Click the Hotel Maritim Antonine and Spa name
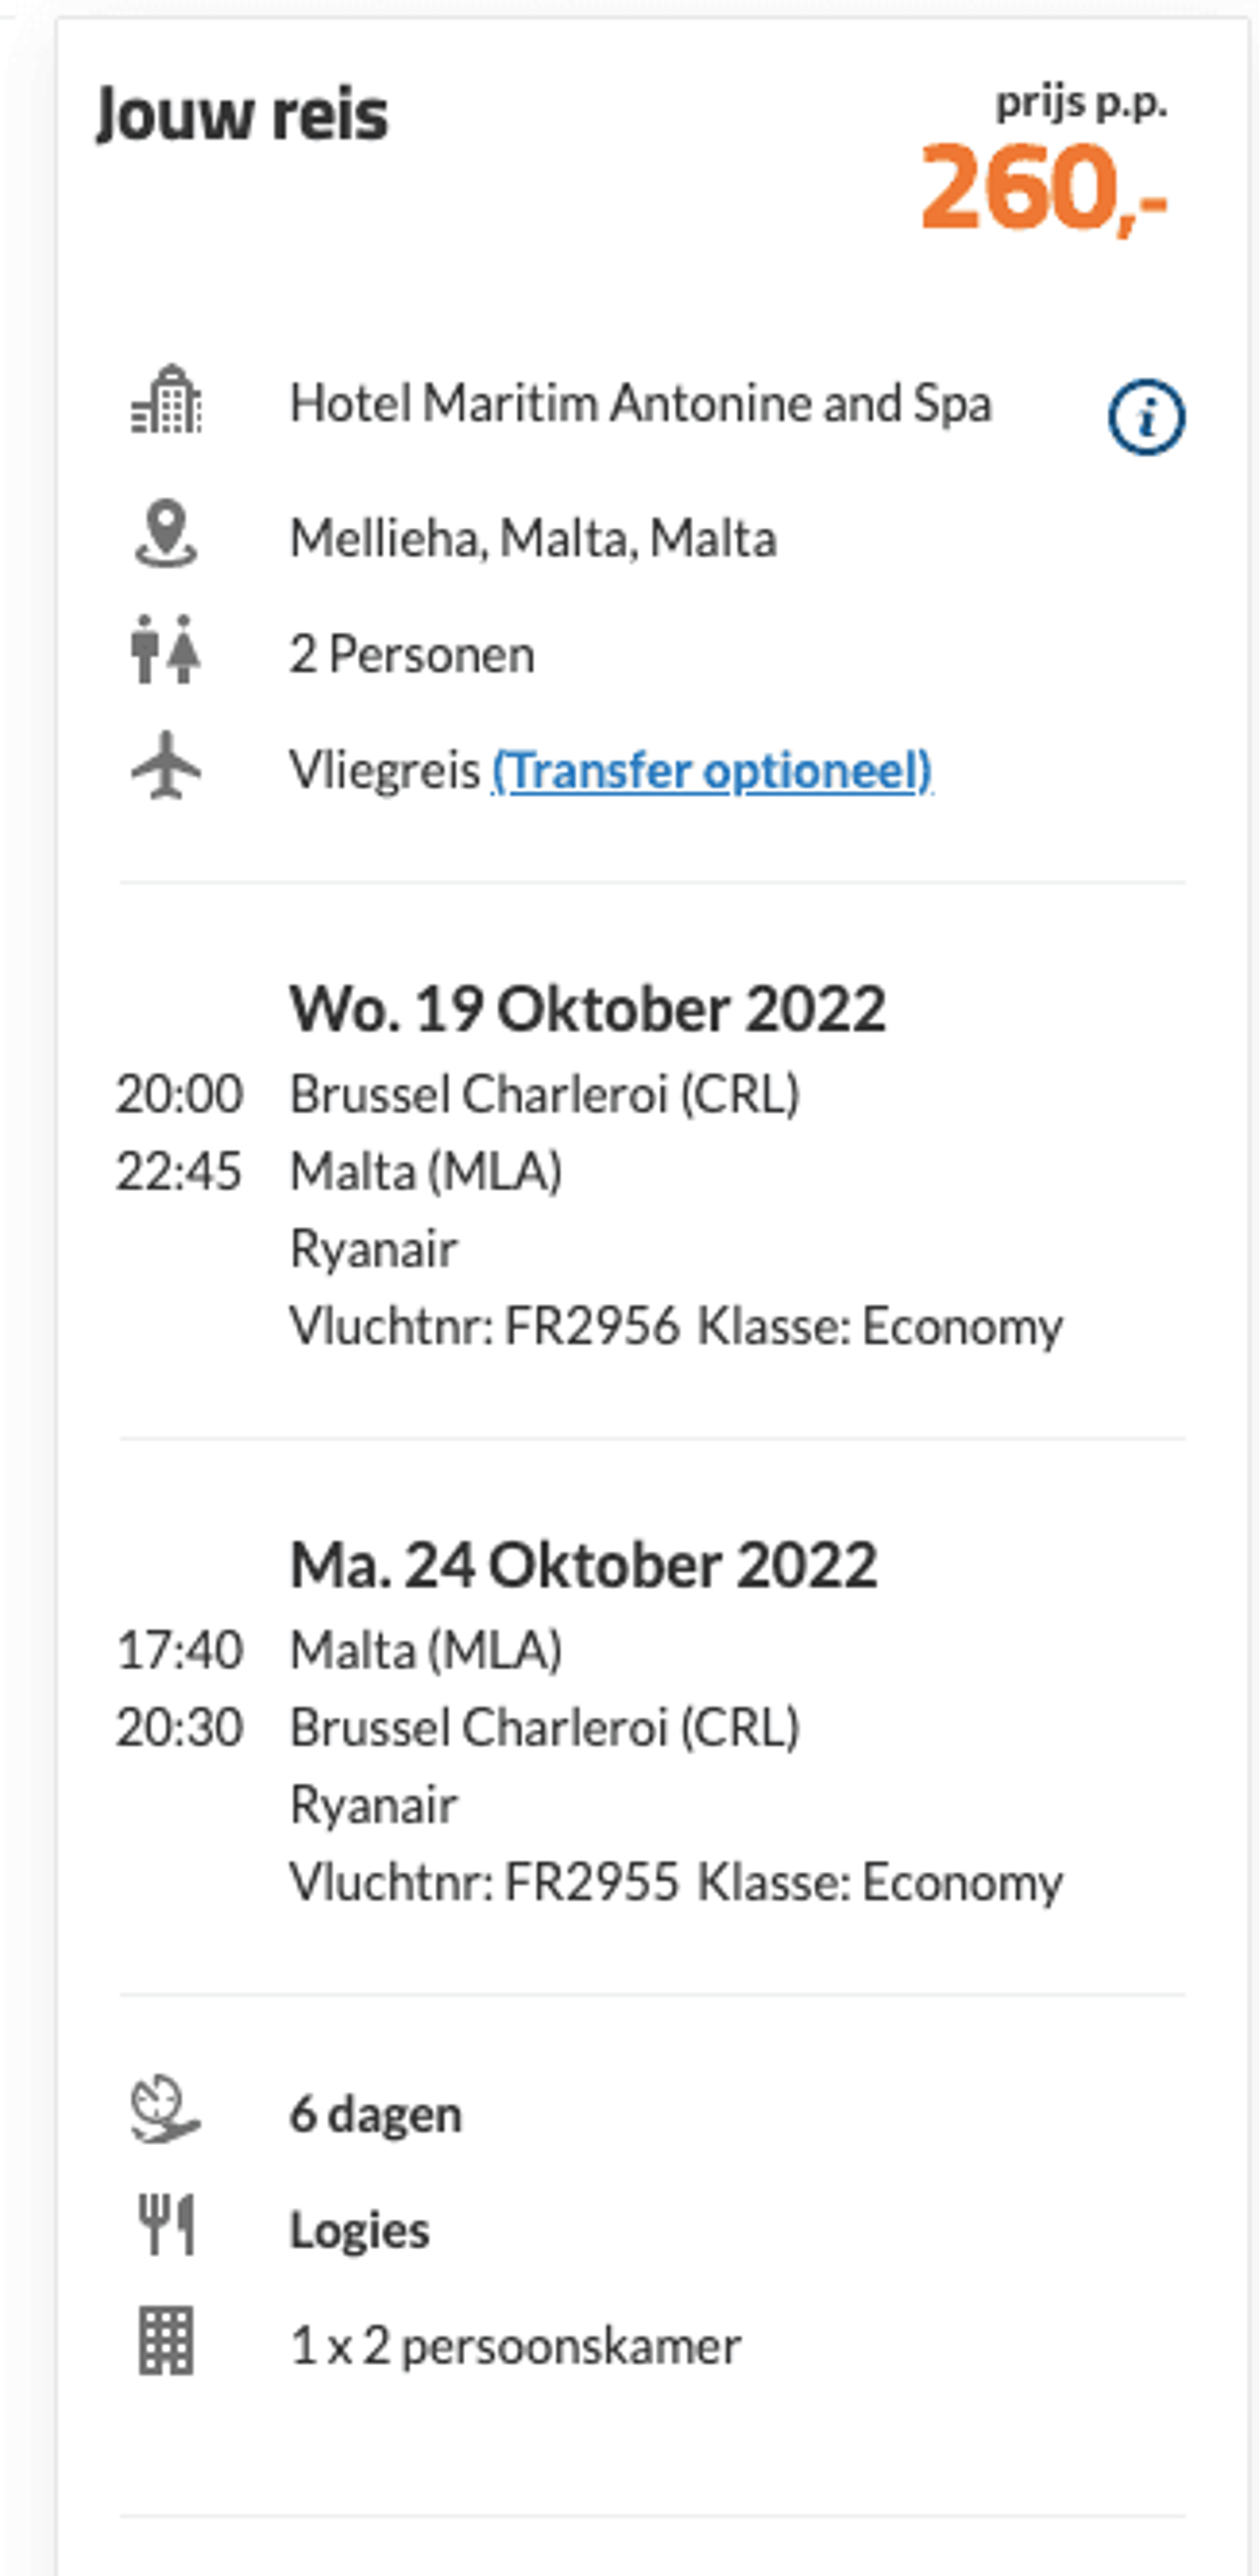 click(640, 404)
